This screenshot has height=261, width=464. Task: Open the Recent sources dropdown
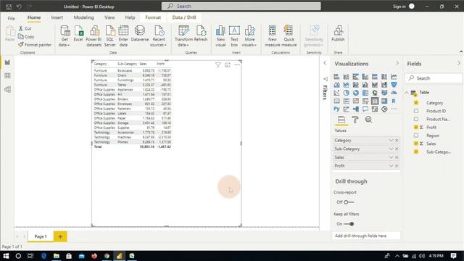point(159,36)
